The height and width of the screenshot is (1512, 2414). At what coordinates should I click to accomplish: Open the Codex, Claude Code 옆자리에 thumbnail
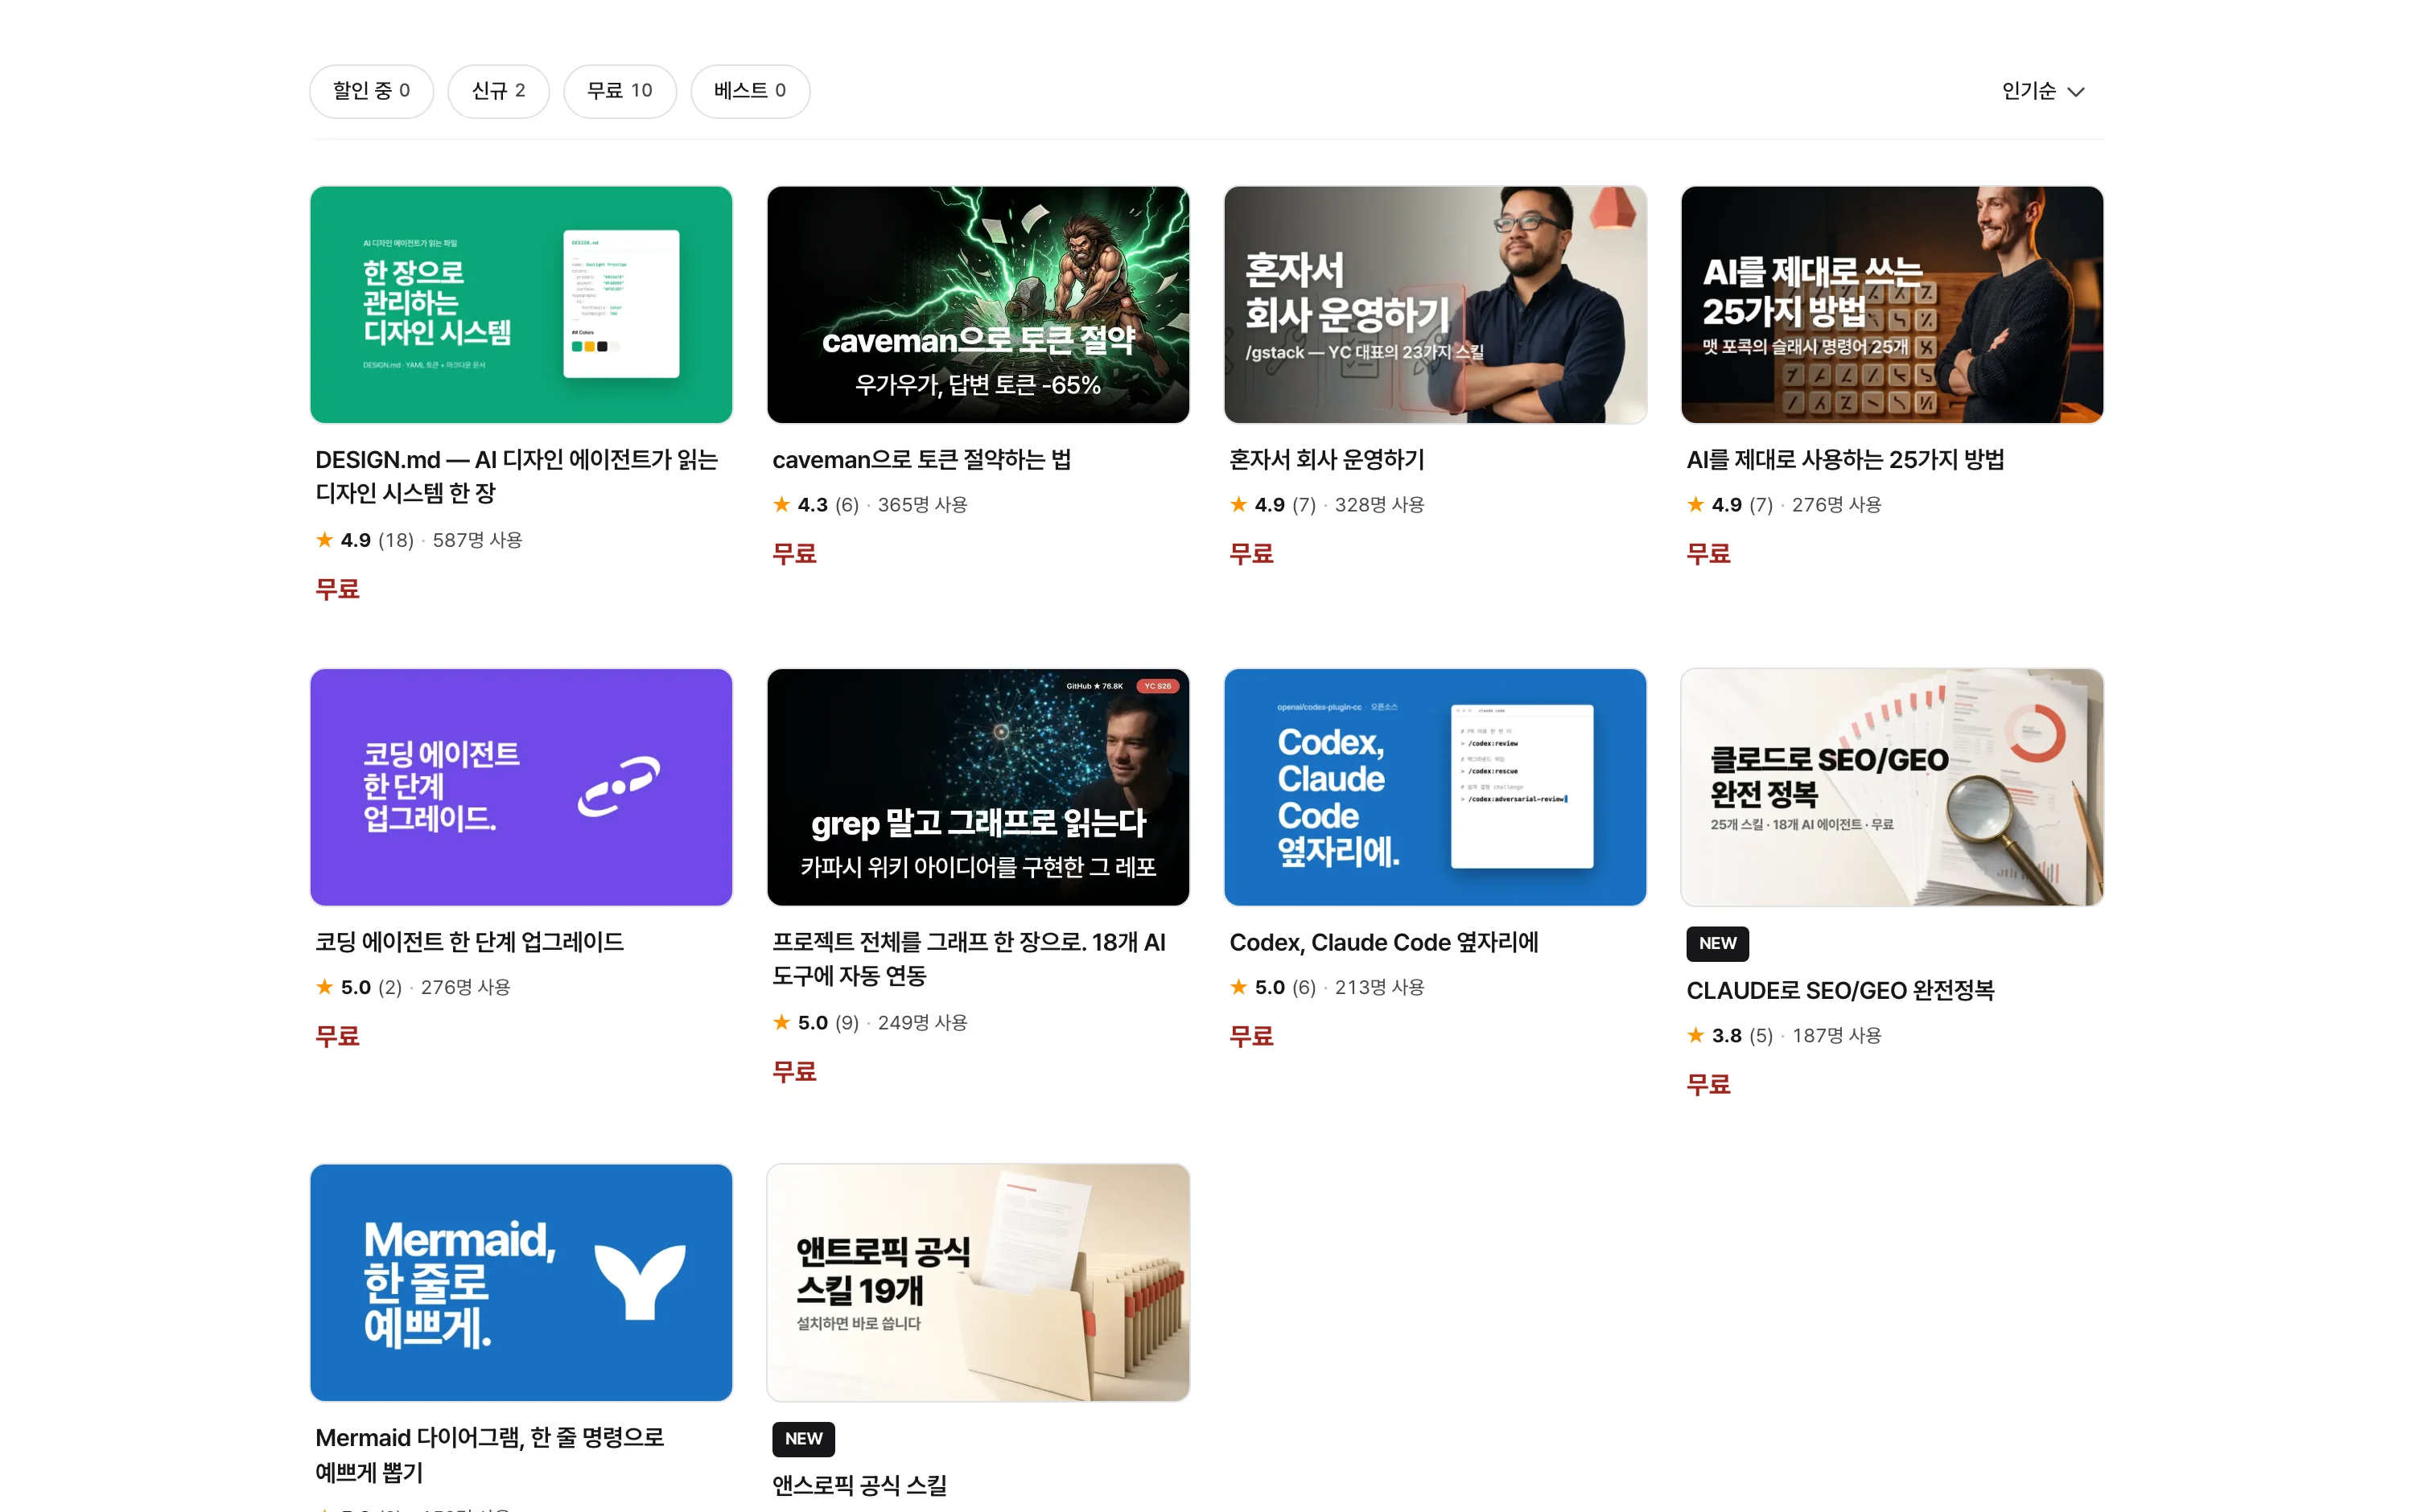[1435, 787]
